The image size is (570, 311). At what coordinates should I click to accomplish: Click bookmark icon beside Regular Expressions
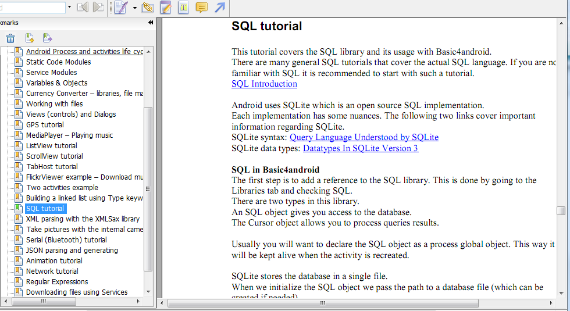[x=19, y=282]
